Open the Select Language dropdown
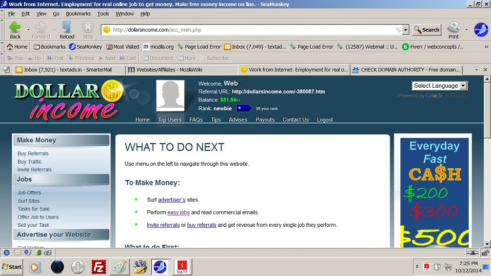Viewport: 491px width, 276px height. coord(439,86)
